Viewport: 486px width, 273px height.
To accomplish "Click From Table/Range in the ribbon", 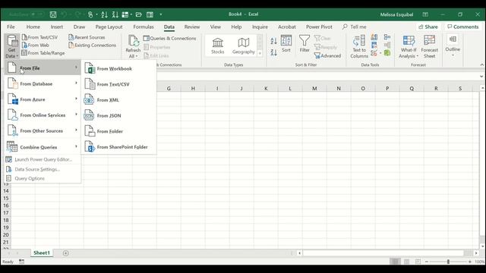I will (x=43, y=53).
